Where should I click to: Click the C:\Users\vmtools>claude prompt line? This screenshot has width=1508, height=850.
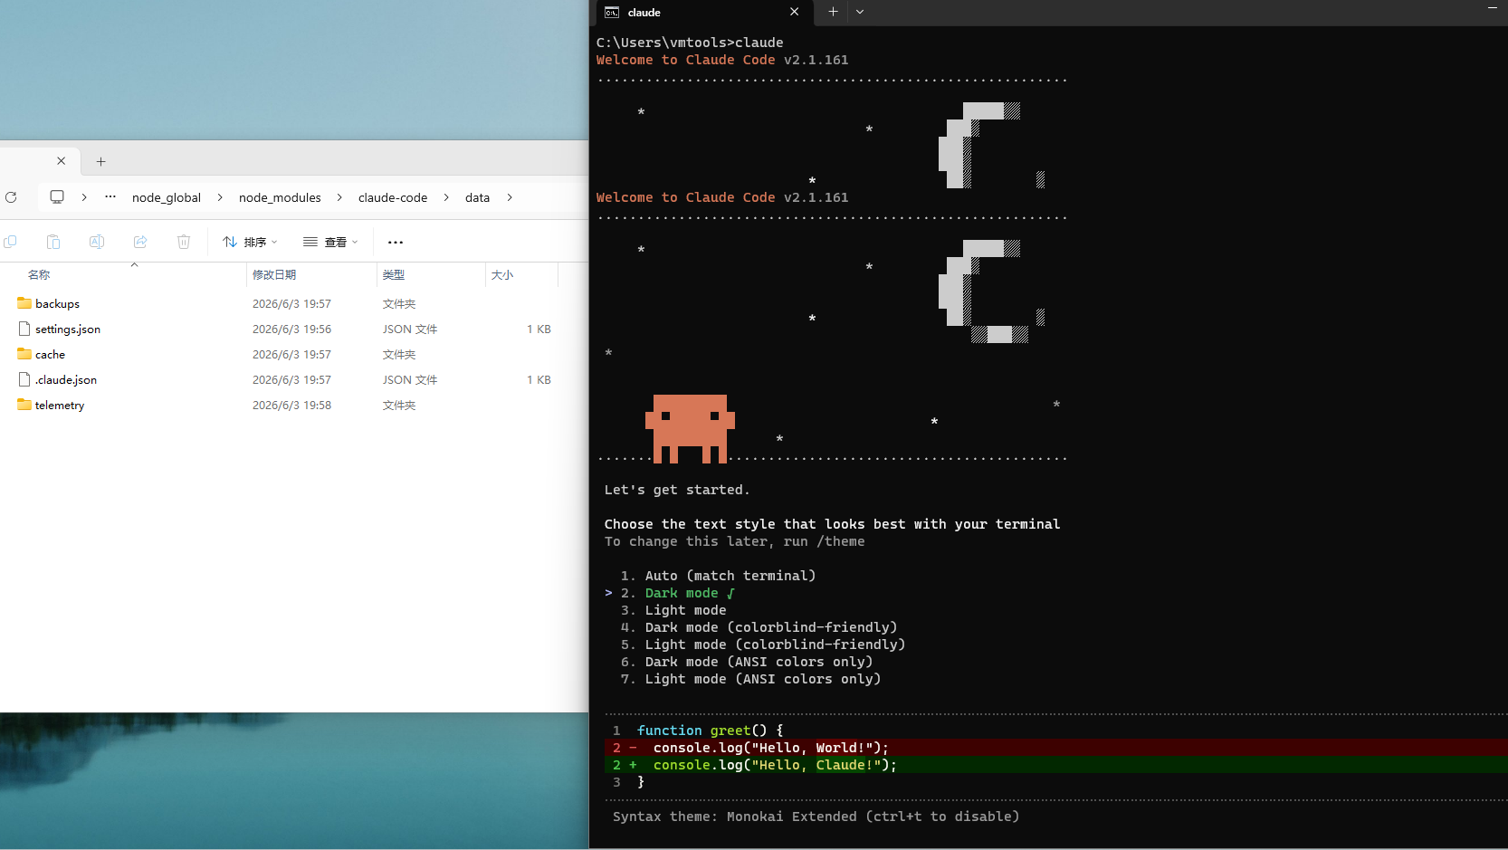690,43
